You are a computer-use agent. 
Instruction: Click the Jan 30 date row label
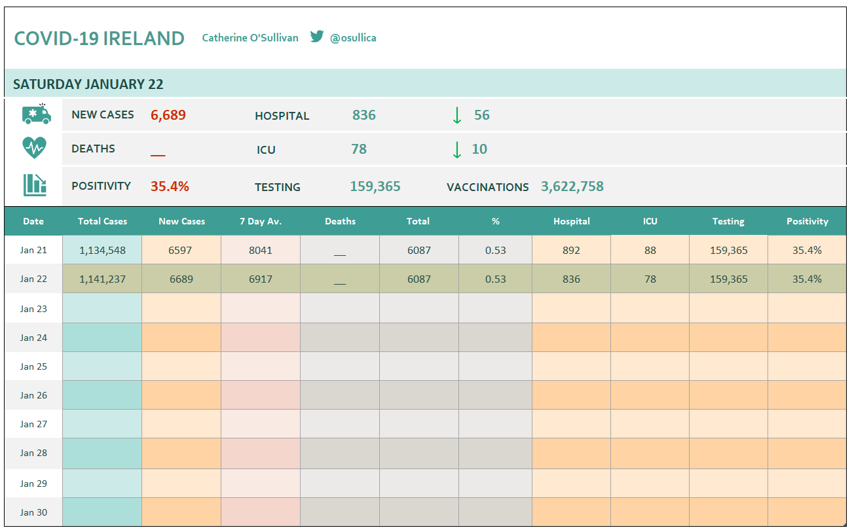tap(33, 512)
